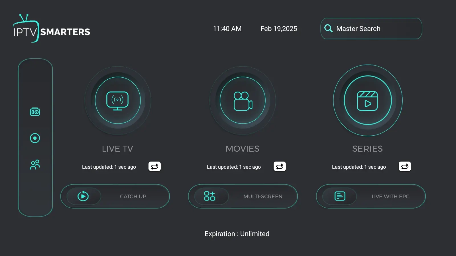Open the Multi-Screen button

[x=243, y=196]
